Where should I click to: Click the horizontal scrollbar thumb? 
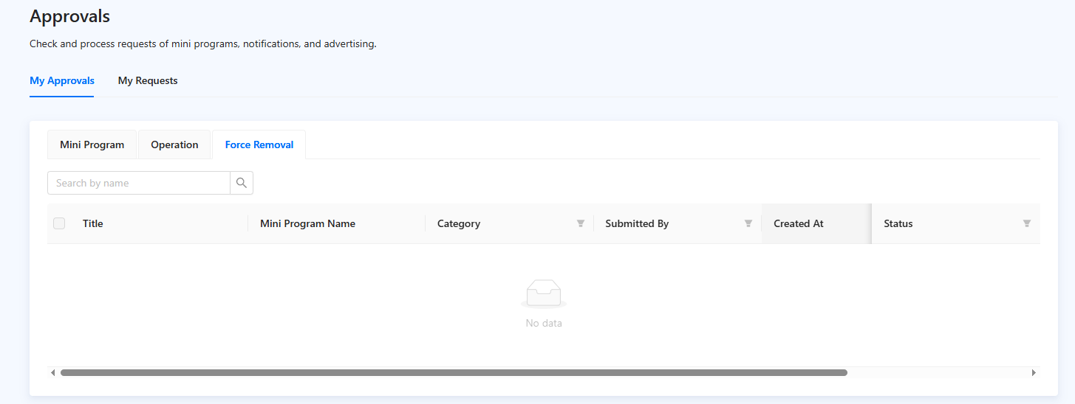(454, 373)
